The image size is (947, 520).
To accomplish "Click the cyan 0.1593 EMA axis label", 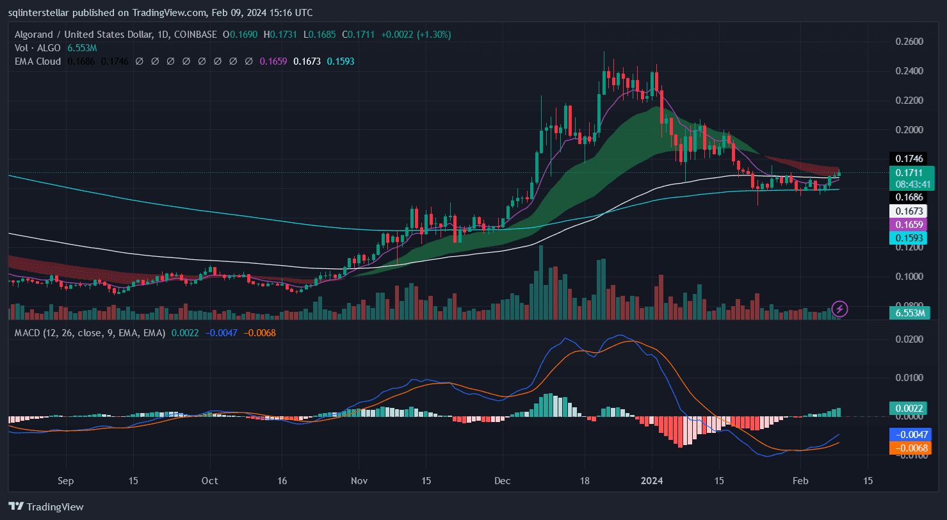I will (908, 238).
